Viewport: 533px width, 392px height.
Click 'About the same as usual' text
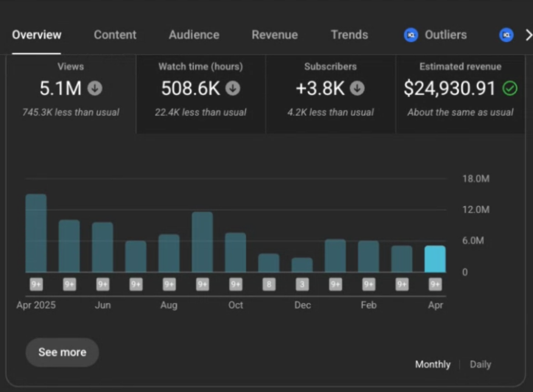click(x=460, y=112)
